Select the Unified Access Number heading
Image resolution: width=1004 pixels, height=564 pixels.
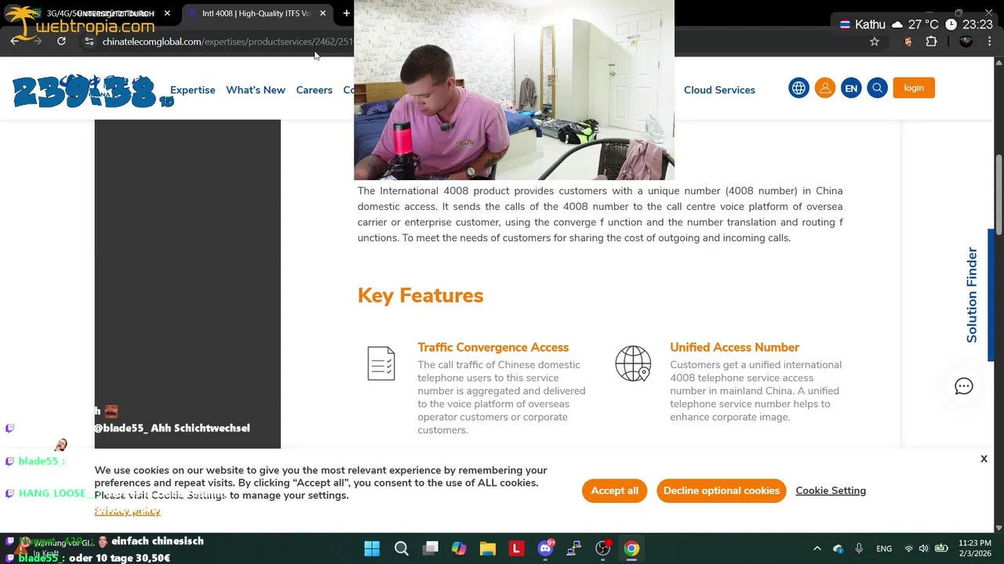(735, 347)
